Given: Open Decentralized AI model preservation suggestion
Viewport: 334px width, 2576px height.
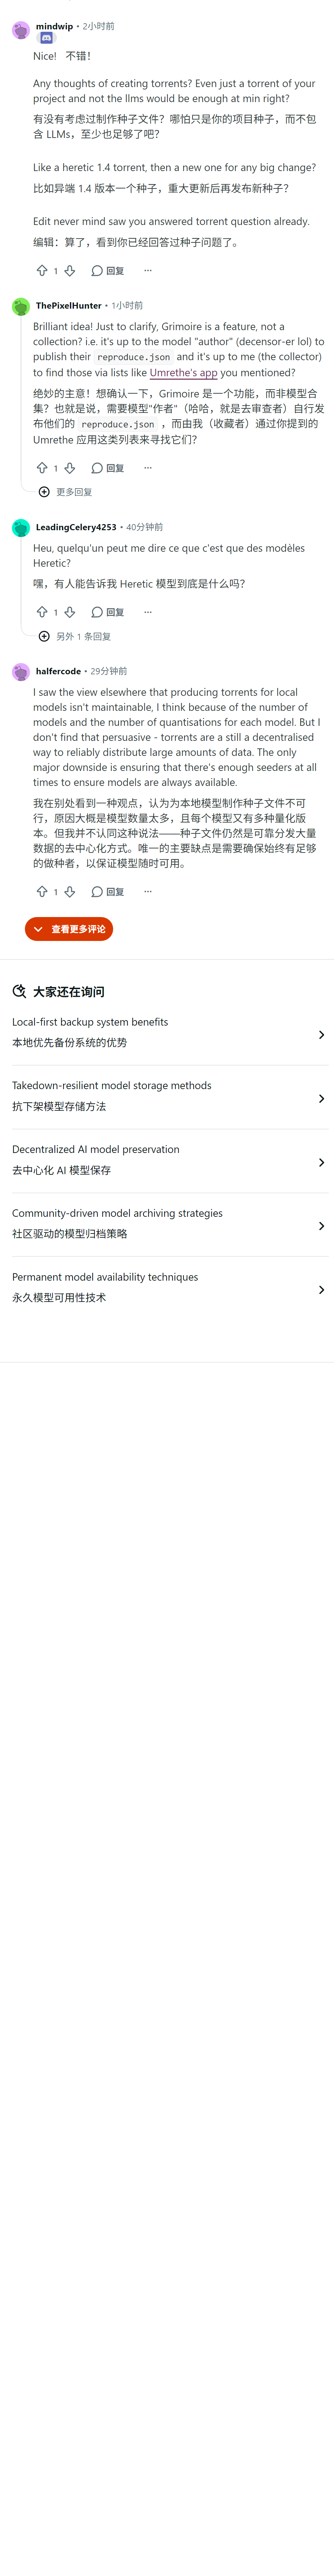Looking at the screenshot, I should [x=167, y=1161].
